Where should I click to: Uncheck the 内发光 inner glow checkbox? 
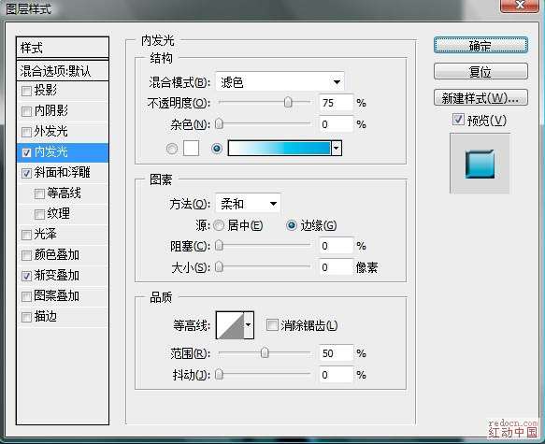pos(26,152)
